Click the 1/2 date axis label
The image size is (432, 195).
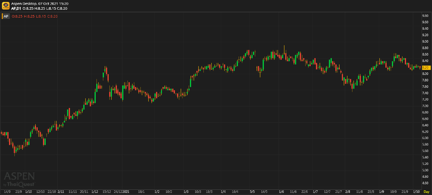click(x=157, y=192)
